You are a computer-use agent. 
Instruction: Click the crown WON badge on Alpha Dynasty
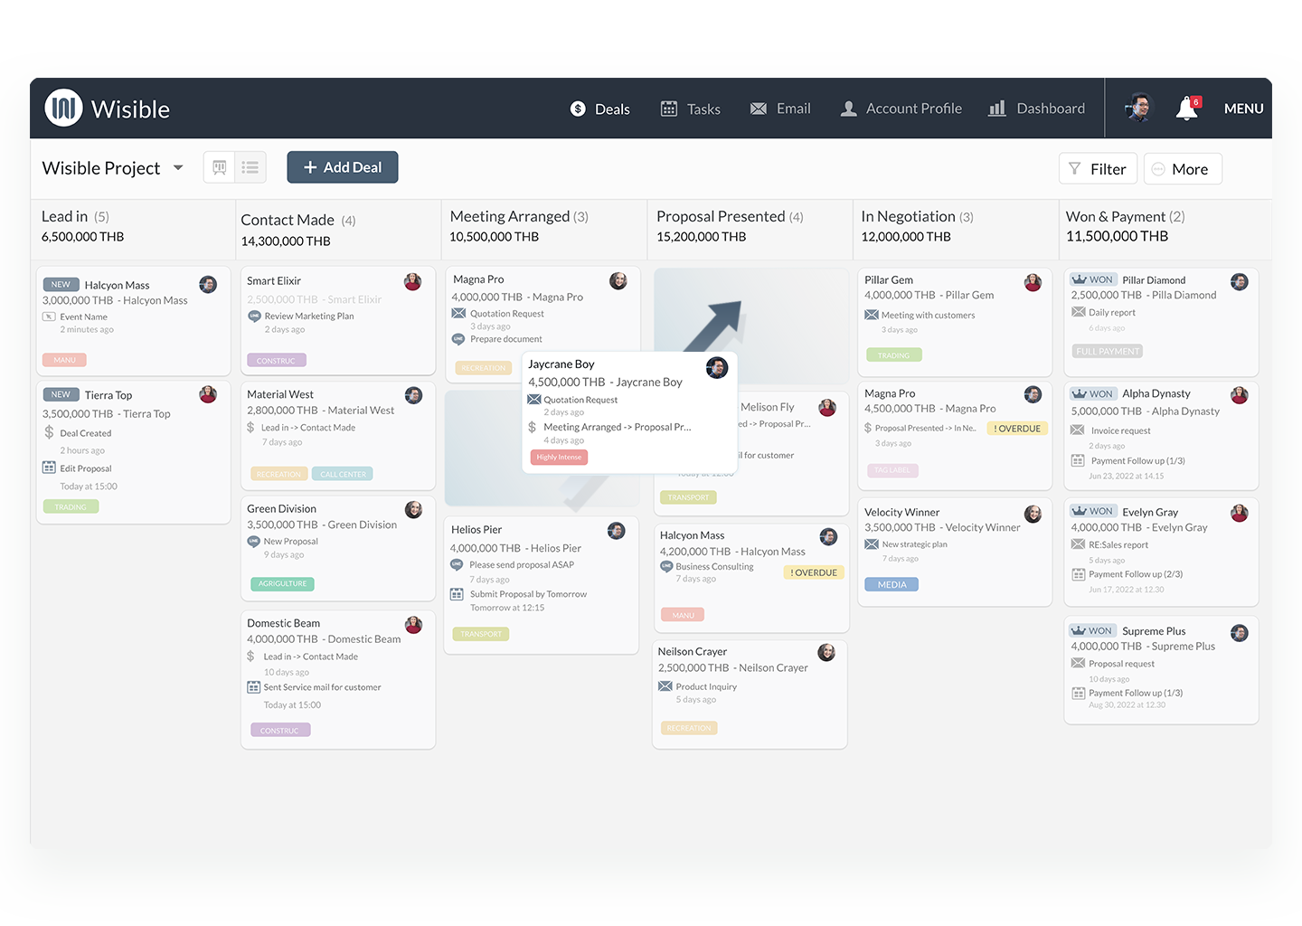(x=1093, y=393)
